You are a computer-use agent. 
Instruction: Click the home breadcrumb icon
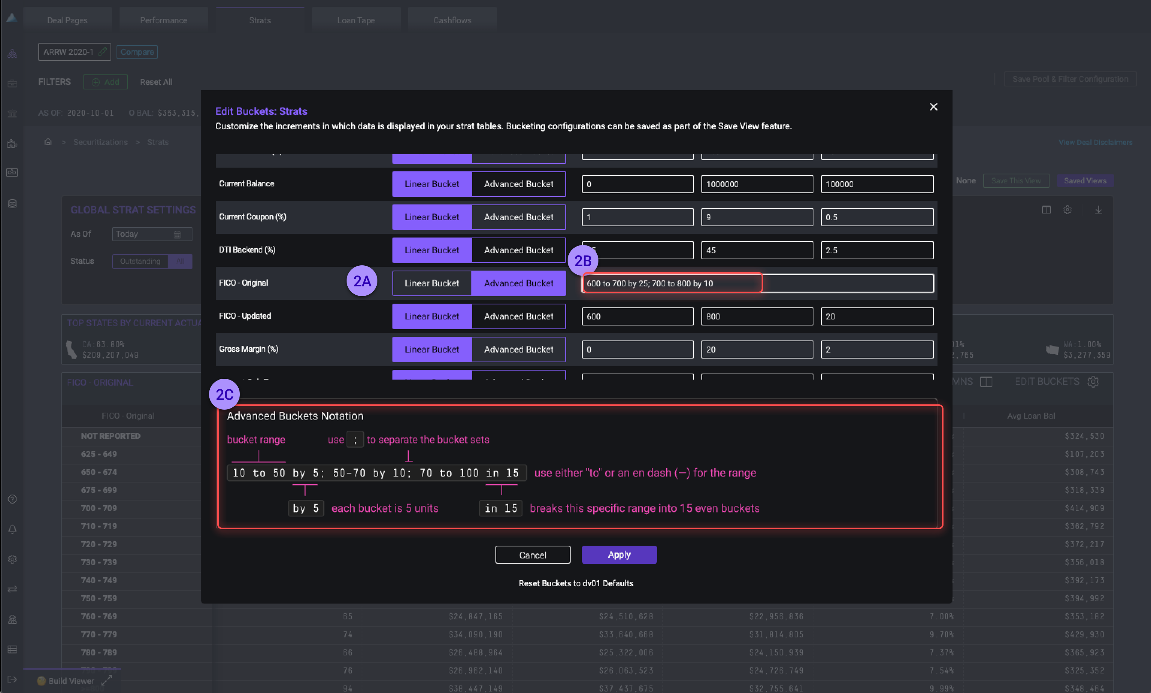click(x=48, y=142)
